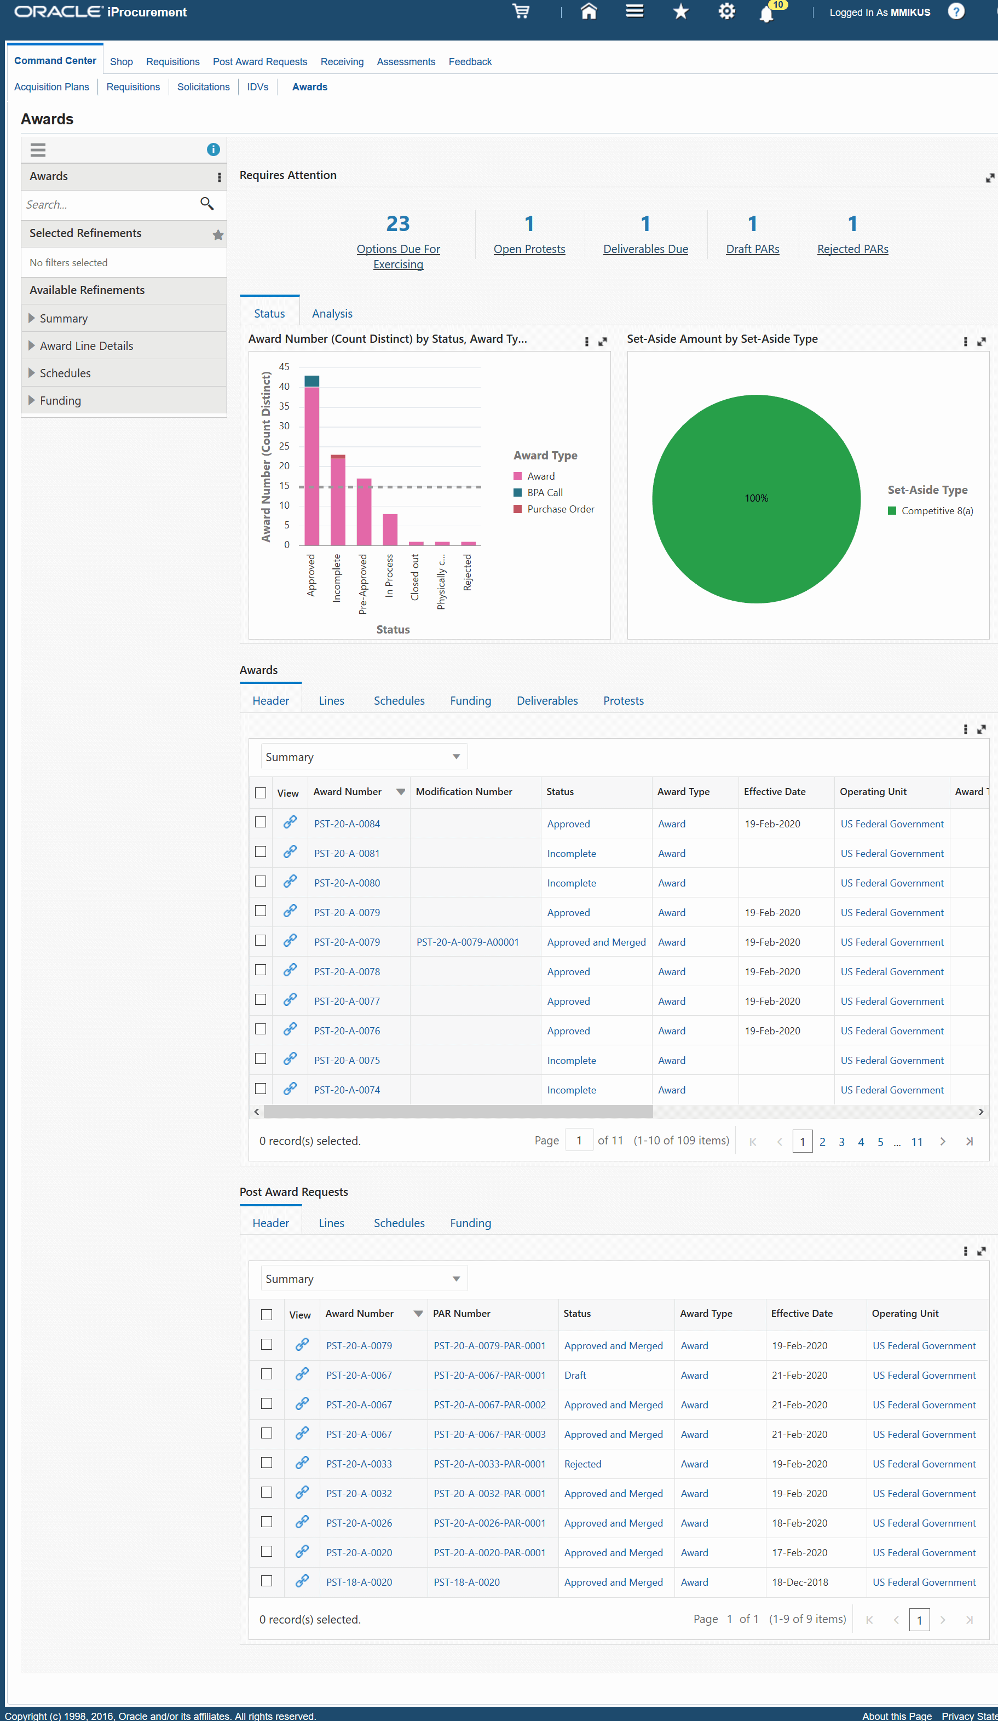Click the blue info icon in sidebar
This screenshot has width=998, height=1721.
pyautogui.click(x=213, y=149)
